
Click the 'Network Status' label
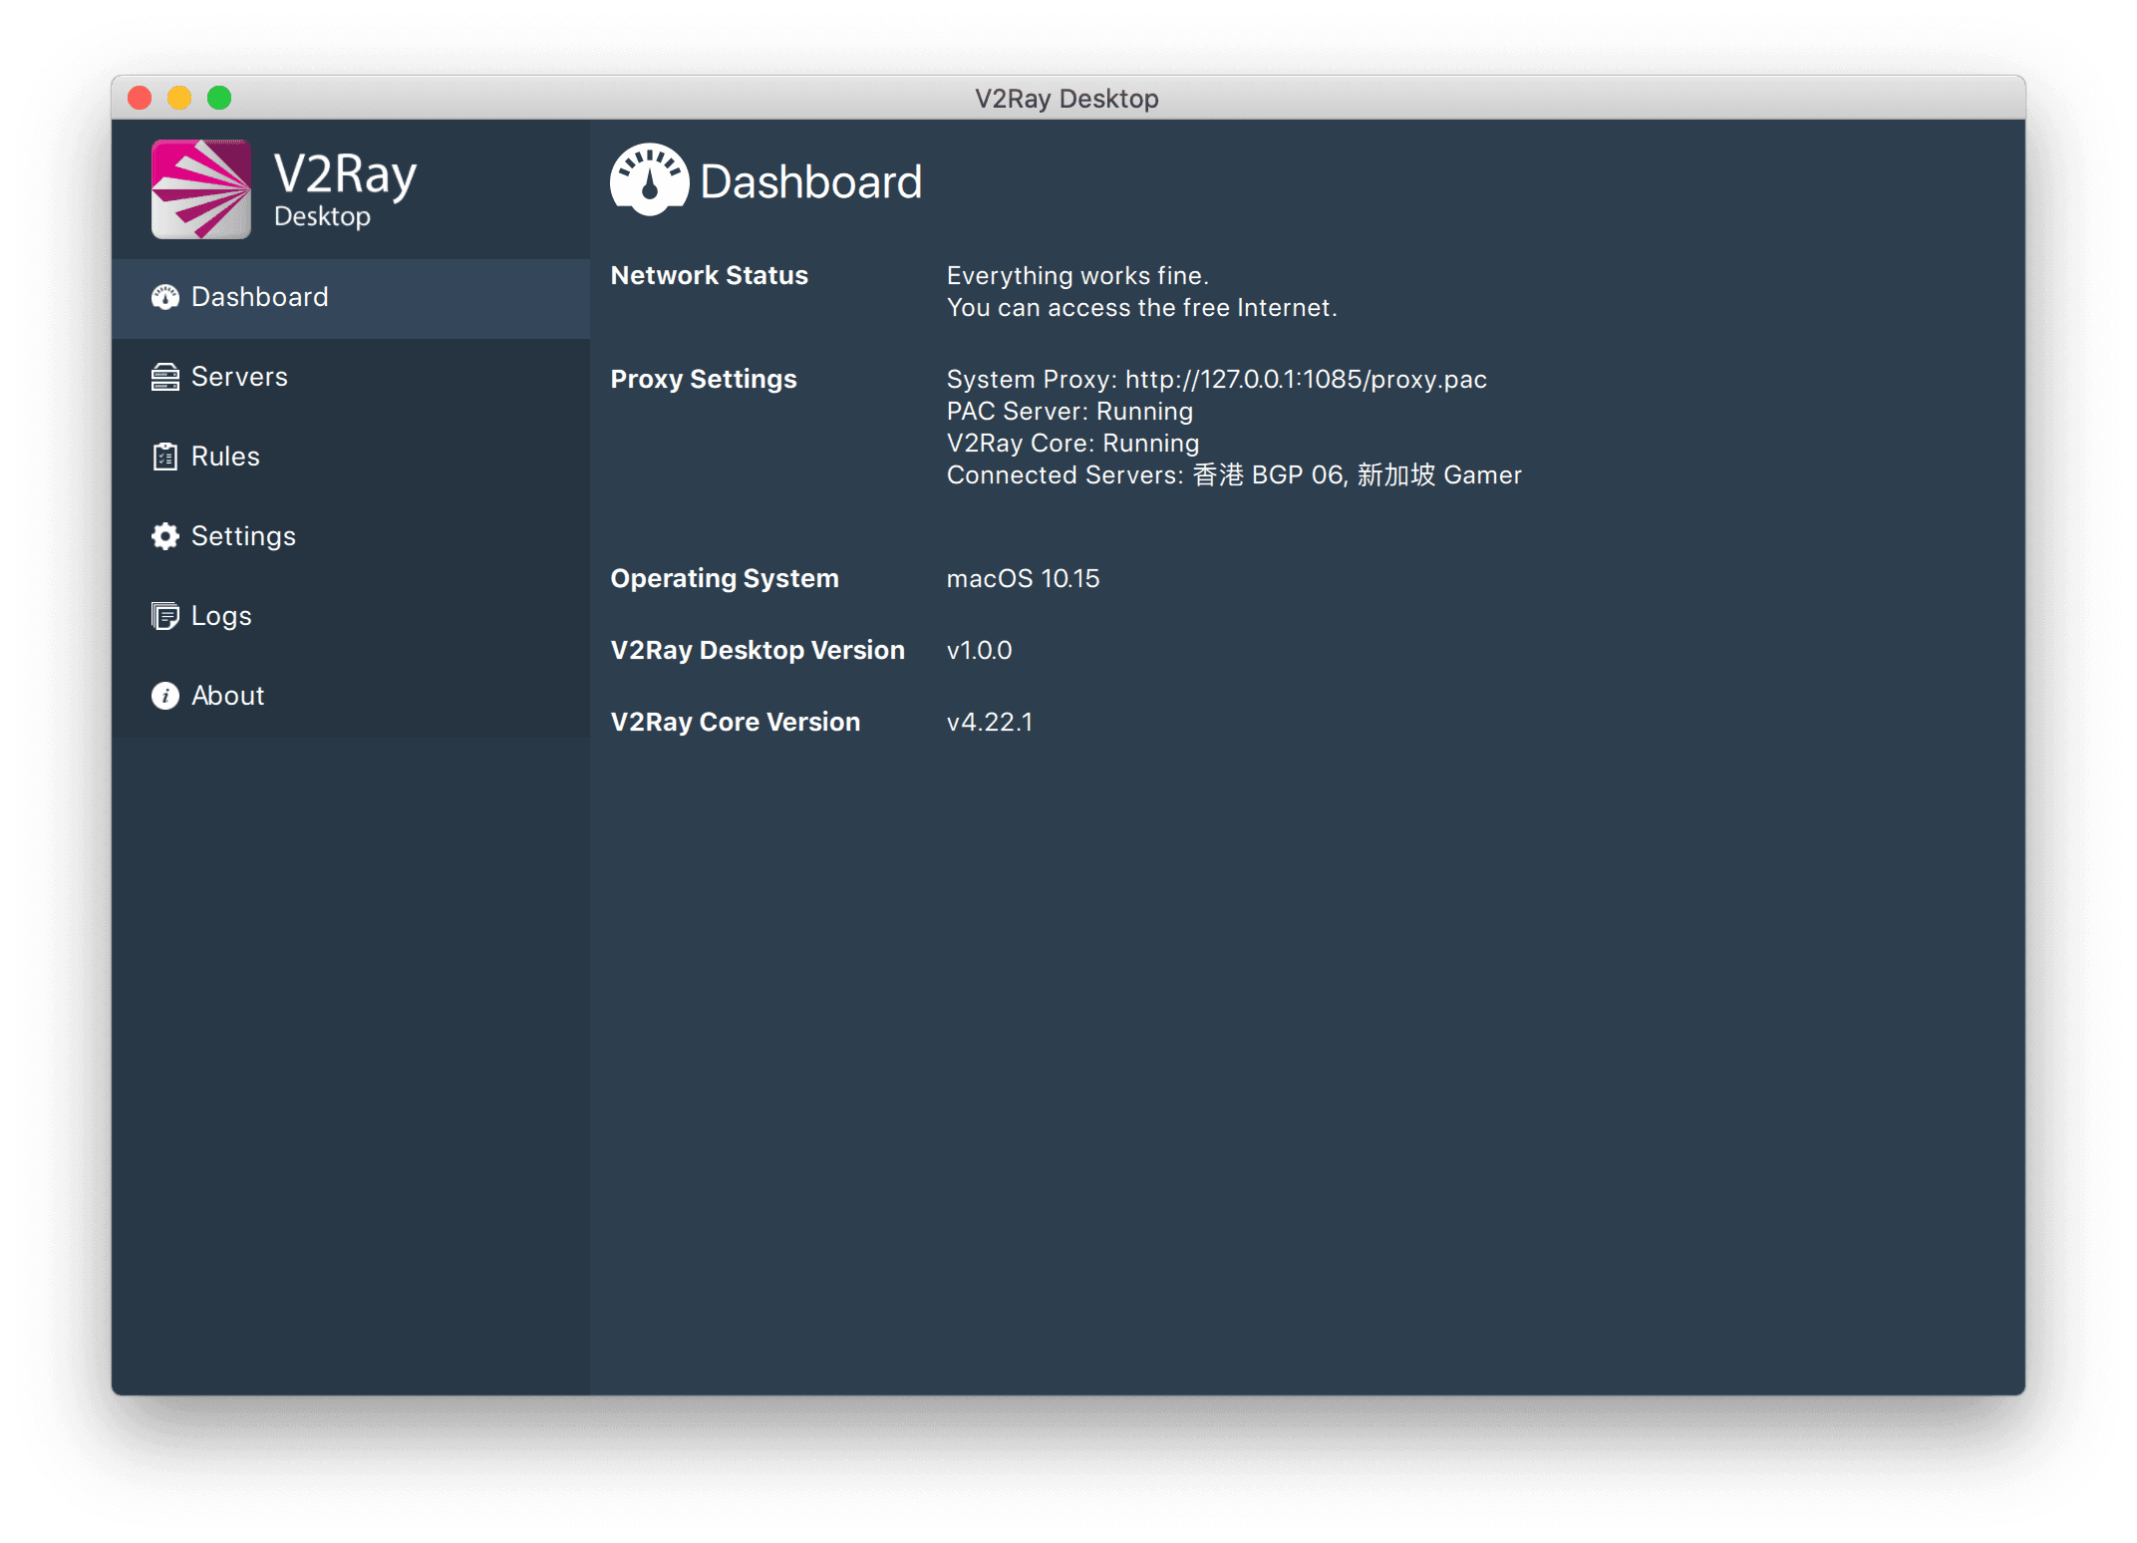coord(710,276)
